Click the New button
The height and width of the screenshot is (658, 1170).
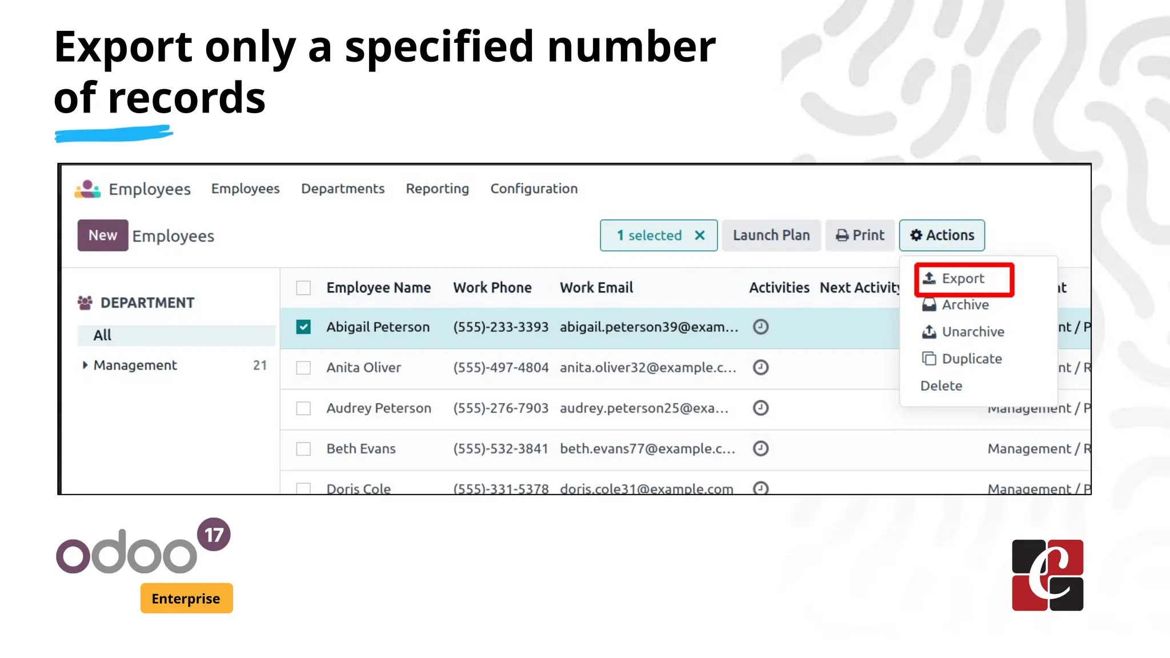(x=103, y=235)
